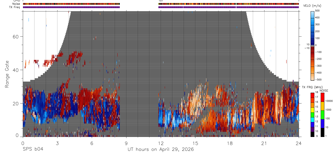The image size is (336, 155).
Task: Click the 'TX Freq' row label at top left
Action: pos(15,7)
